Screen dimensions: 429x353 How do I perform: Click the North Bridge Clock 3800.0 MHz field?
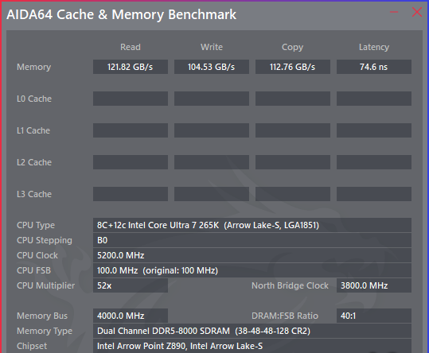click(374, 285)
